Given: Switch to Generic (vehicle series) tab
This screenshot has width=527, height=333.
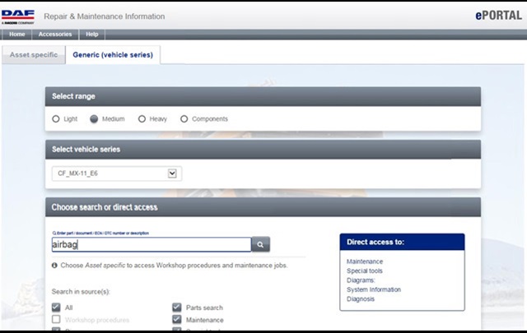Looking at the screenshot, I should click(113, 54).
